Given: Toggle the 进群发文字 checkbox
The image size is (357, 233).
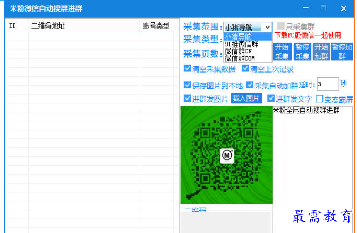Looking at the screenshot, I should 271,98.
